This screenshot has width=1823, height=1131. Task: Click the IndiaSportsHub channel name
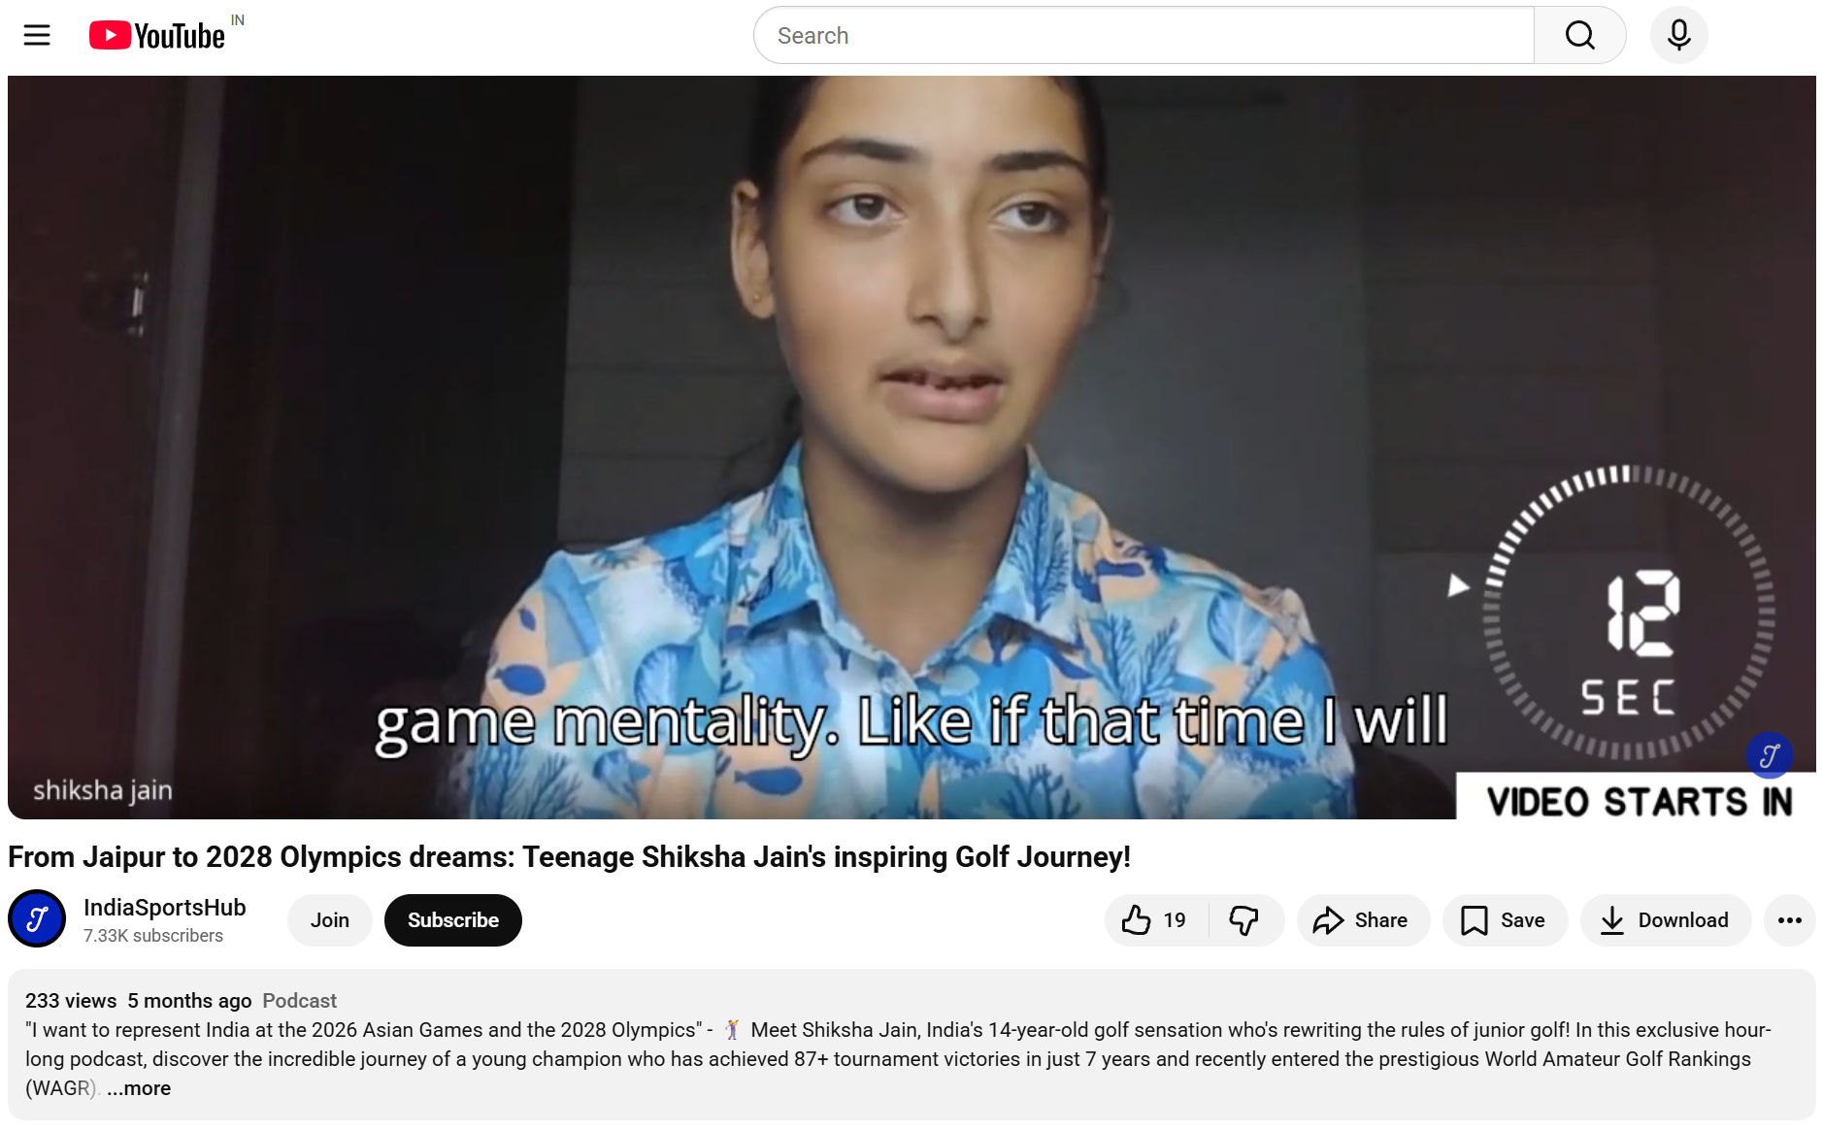[x=164, y=908]
